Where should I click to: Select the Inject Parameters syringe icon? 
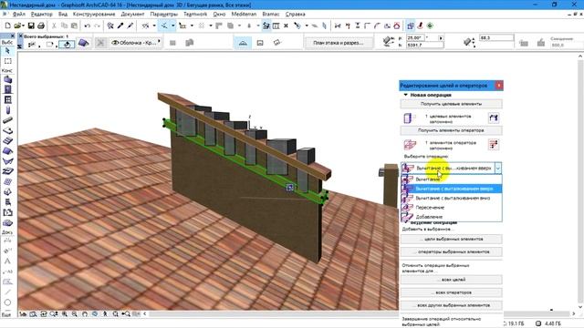click(130, 26)
